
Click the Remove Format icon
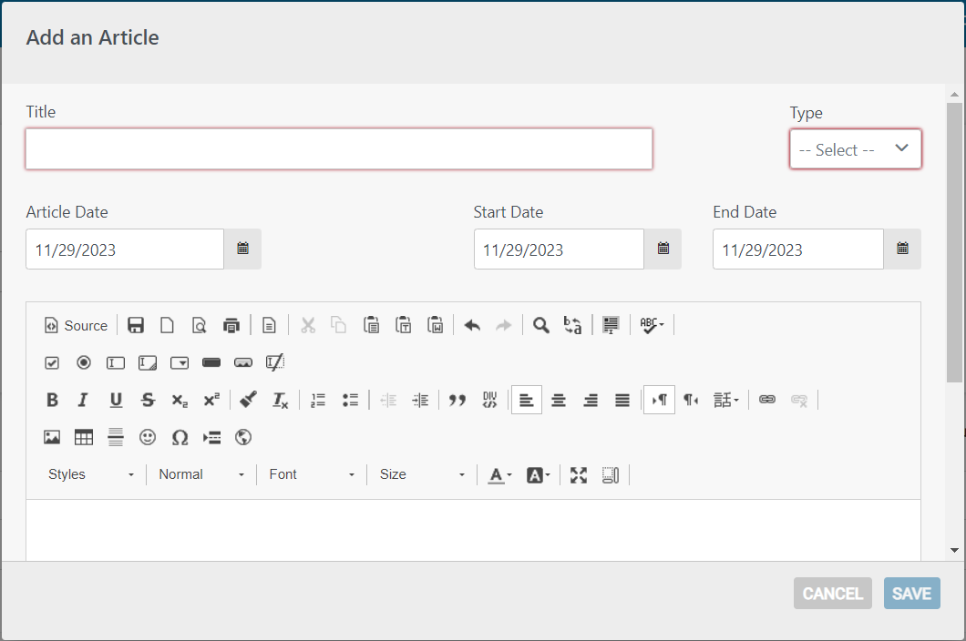[281, 401]
